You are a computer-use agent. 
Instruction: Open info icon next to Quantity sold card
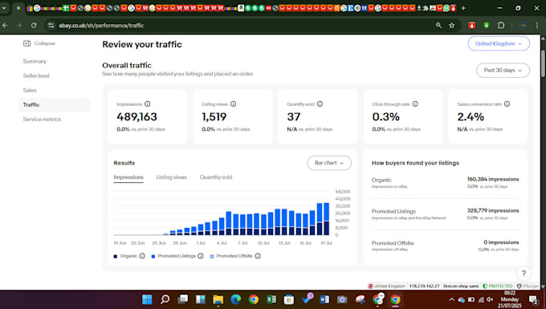pos(320,104)
